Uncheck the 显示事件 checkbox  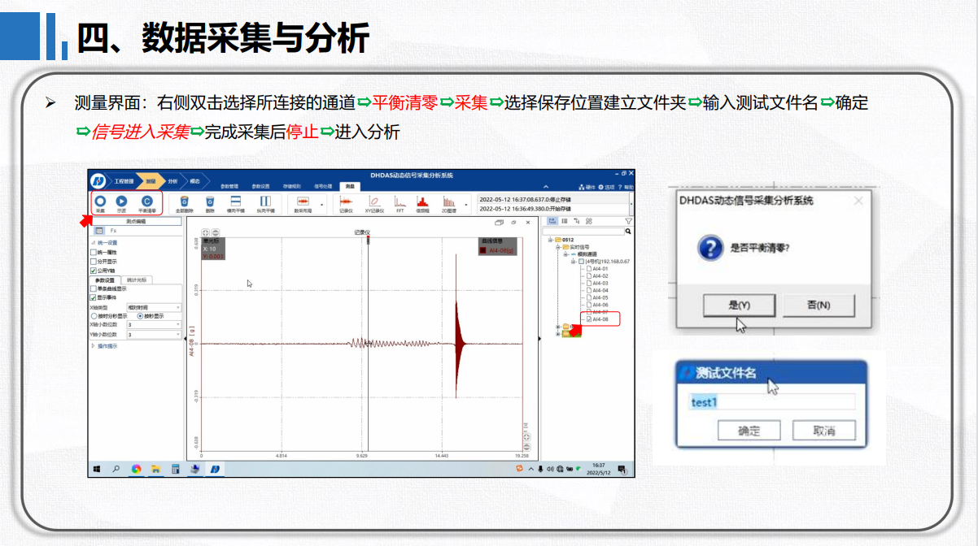(x=94, y=297)
